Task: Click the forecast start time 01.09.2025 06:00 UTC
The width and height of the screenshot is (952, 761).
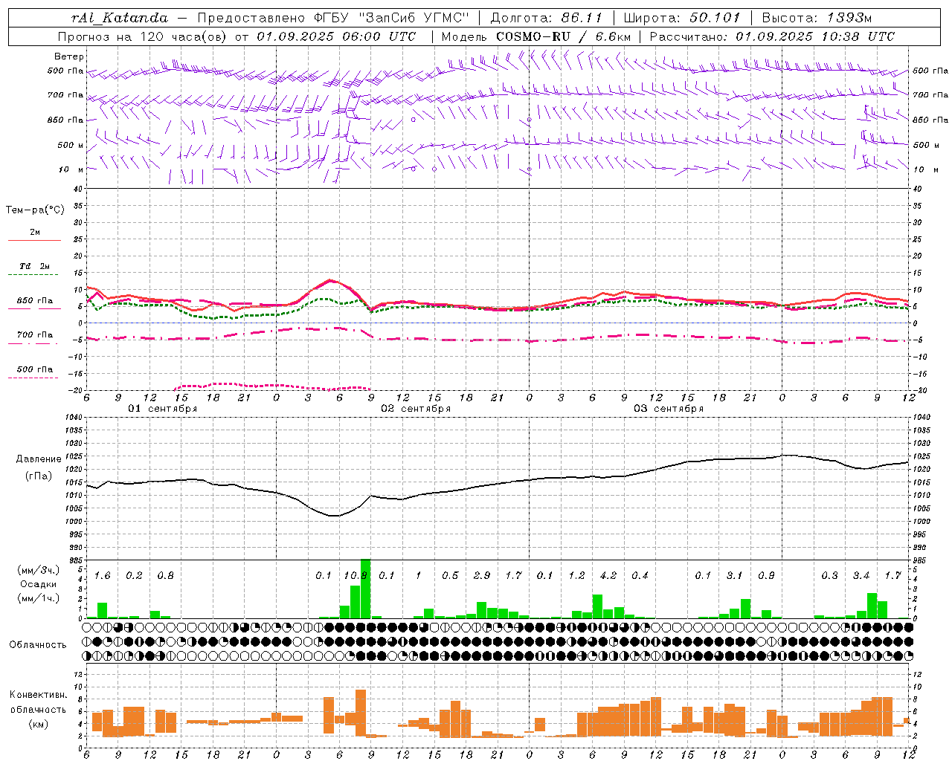Action: pos(336,36)
